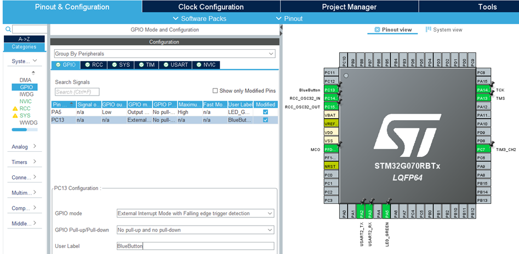Viewport: 519px width, 254px height.
Task: Enable Show only Modified Pins checkbox
Action: pyautogui.click(x=215, y=91)
